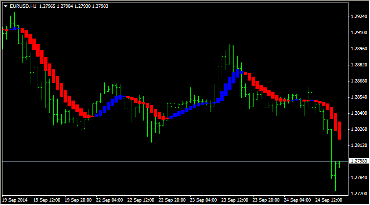Click the 1.29100 price axis label
Viewport: 370px width, 205px height.
pyautogui.click(x=359, y=33)
